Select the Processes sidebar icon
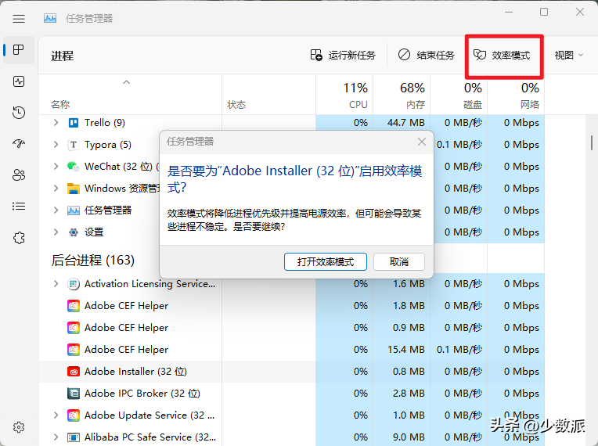The width and height of the screenshot is (598, 446). point(19,50)
